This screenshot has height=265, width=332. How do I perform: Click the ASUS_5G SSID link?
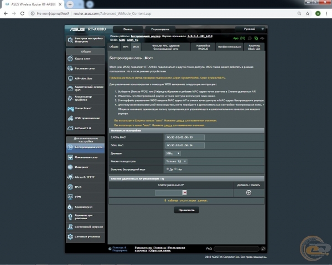[133, 40]
